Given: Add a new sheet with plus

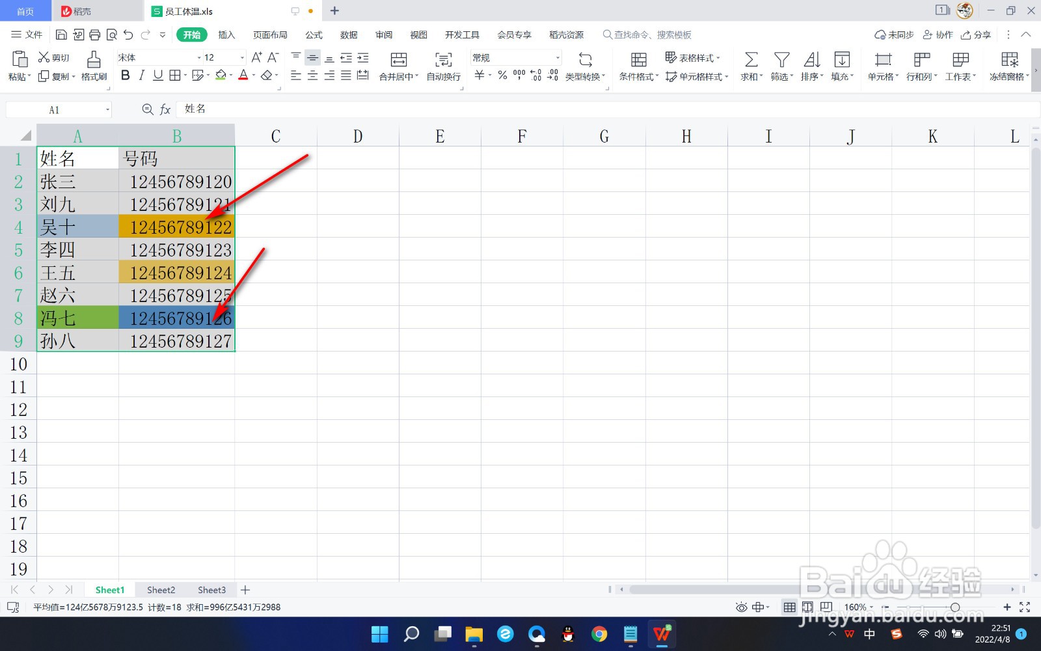Looking at the screenshot, I should (x=245, y=590).
